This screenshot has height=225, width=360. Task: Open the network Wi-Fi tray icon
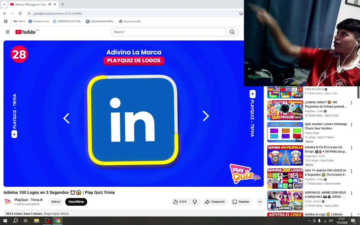tap(325, 221)
